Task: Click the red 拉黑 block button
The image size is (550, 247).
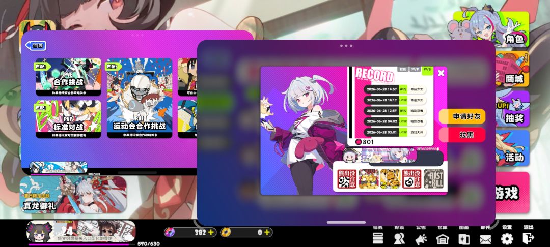Action: click(462, 135)
